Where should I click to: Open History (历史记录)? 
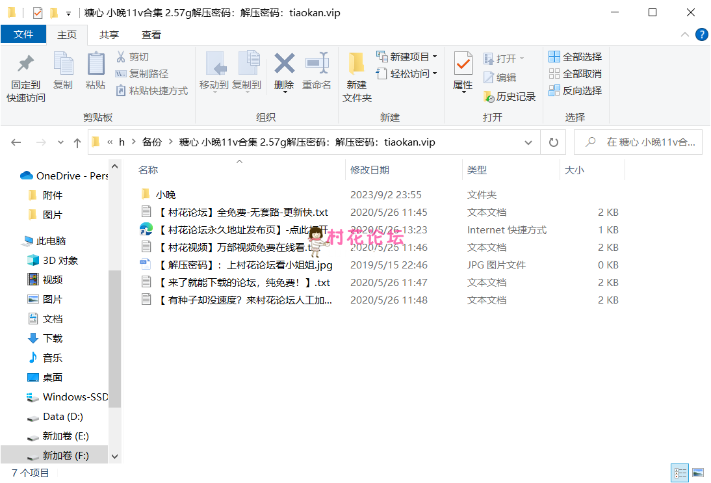510,97
